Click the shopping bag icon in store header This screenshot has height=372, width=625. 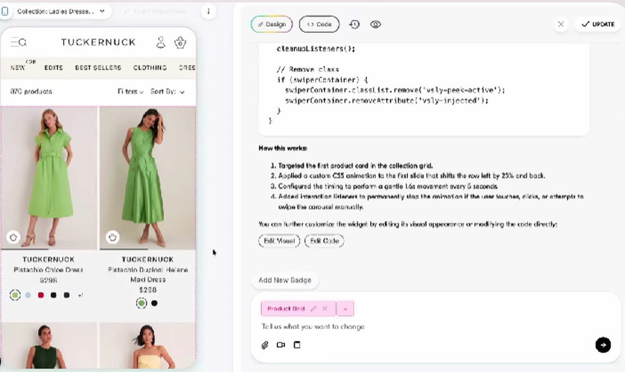(x=180, y=42)
